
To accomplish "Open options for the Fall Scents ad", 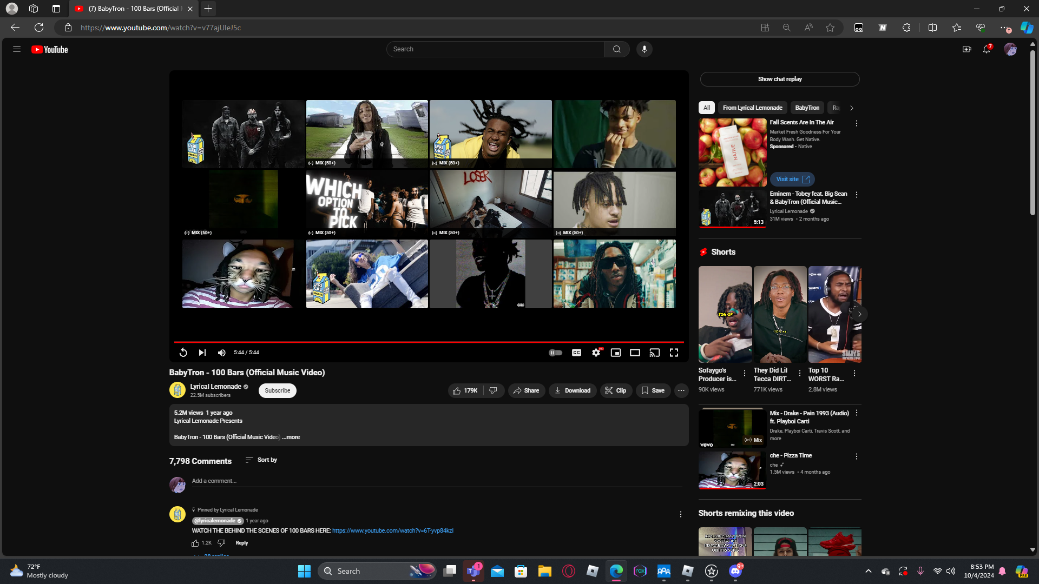I will pos(857,123).
